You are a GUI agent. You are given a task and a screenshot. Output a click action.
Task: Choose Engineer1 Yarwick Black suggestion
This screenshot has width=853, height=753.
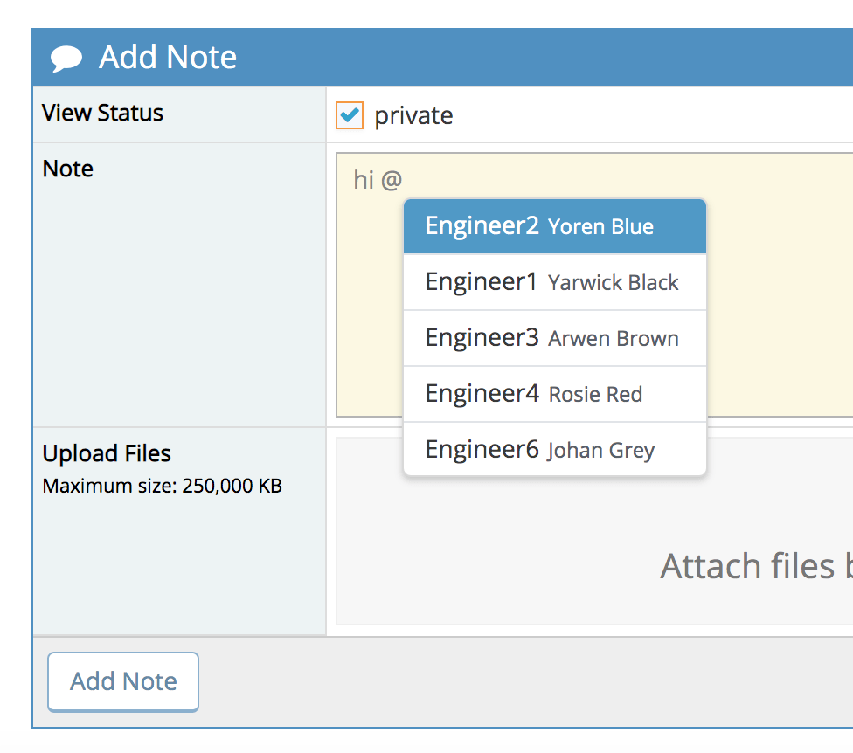tap(554, 282)
